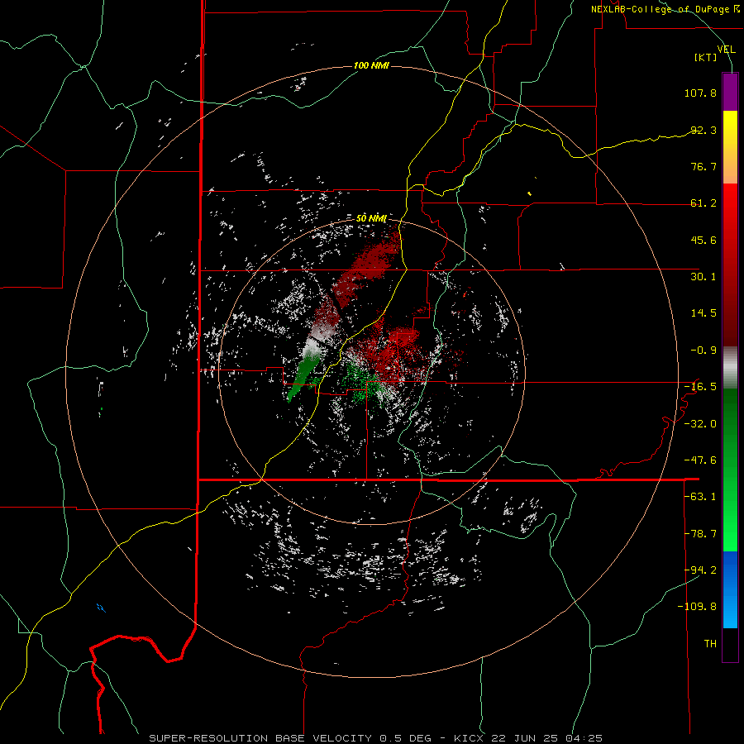Click the 50 NMI range ring label
744x744 pixels.
click(x=371, y=218)
